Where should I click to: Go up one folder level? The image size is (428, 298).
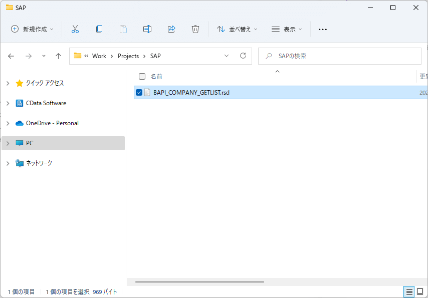tap(58, 56)
